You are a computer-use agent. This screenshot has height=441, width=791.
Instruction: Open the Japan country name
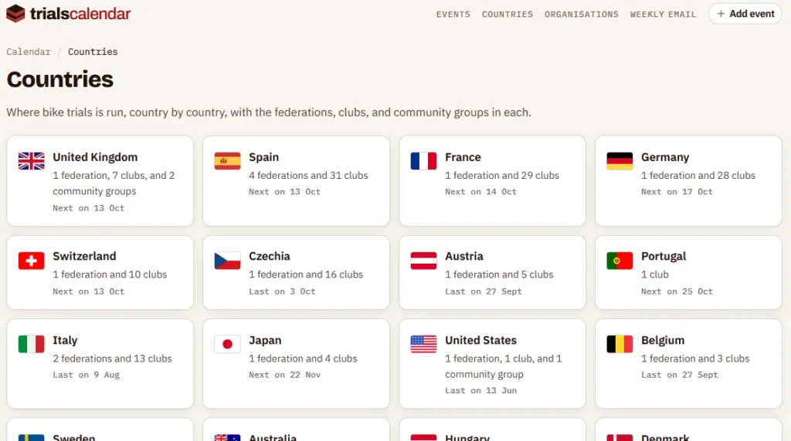point(265,340)
